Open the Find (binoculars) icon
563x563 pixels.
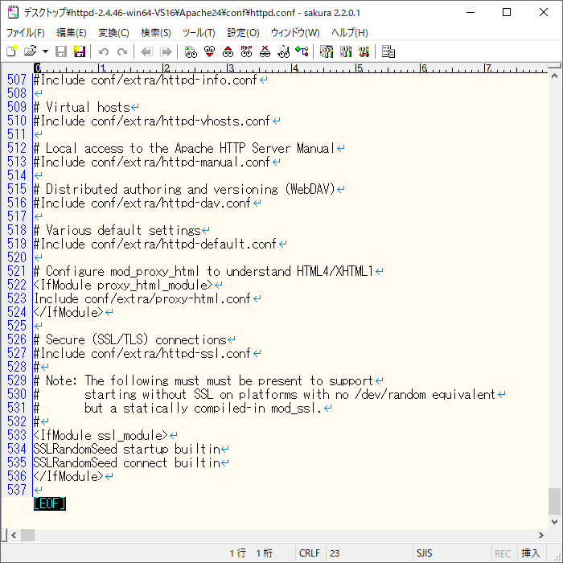click(x=191, y=51)
